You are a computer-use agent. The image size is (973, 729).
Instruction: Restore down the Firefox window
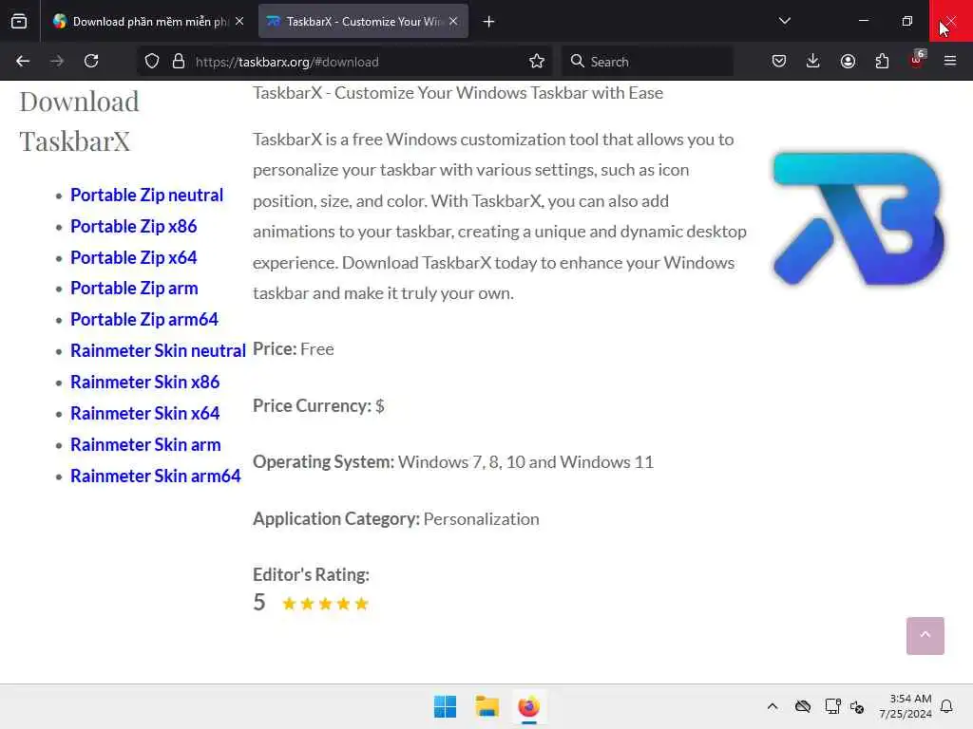[x=906, y=21]
